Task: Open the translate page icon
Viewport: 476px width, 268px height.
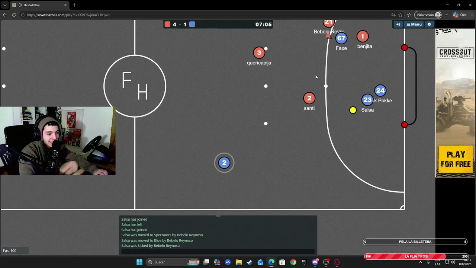Action: click(x=393, y=15)
